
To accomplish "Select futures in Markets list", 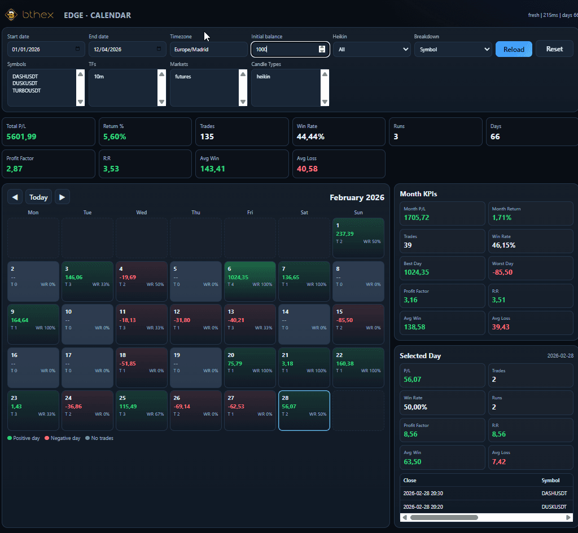I will pyautogui.click(x=183, y=77).
